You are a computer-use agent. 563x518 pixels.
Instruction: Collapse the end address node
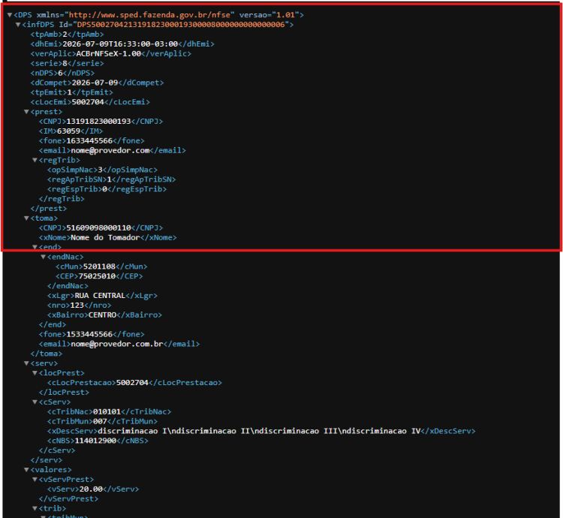(x=35, y=247)
